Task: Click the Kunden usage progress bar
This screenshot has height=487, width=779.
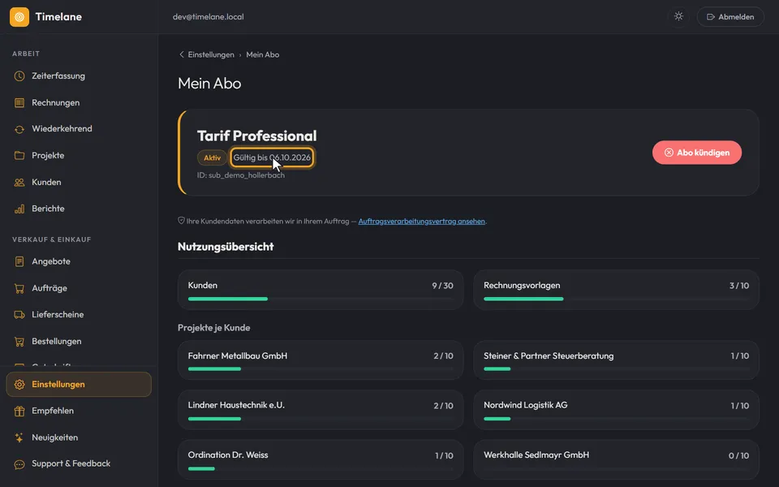Action: (x=321, y=299)
